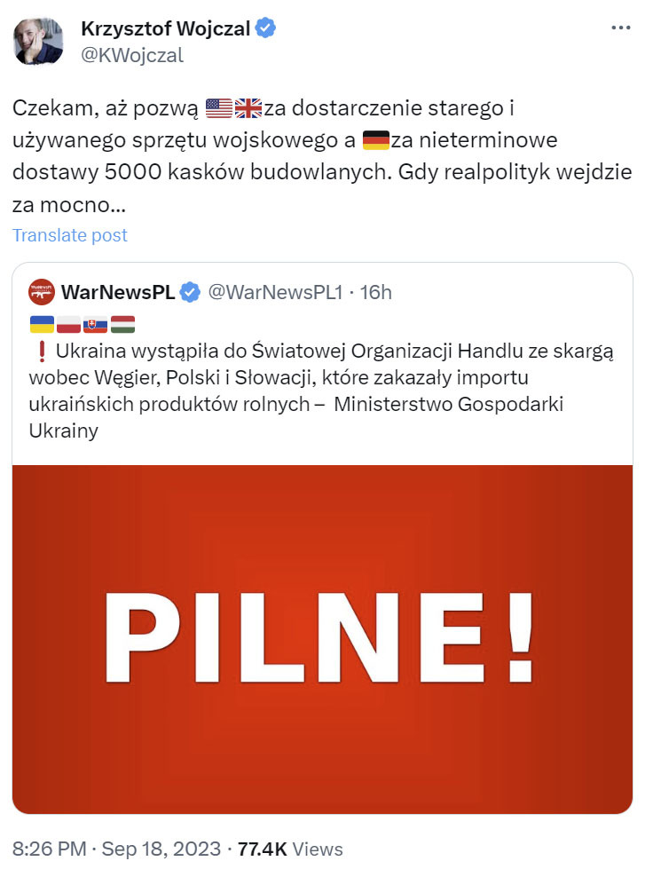Open the quoted post text about Ukraina
This screenshot has height=869, width=653.
click(x=319, y=391)
